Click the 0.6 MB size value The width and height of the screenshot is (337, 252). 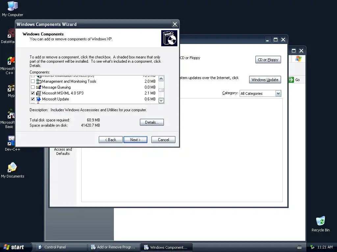150,99
